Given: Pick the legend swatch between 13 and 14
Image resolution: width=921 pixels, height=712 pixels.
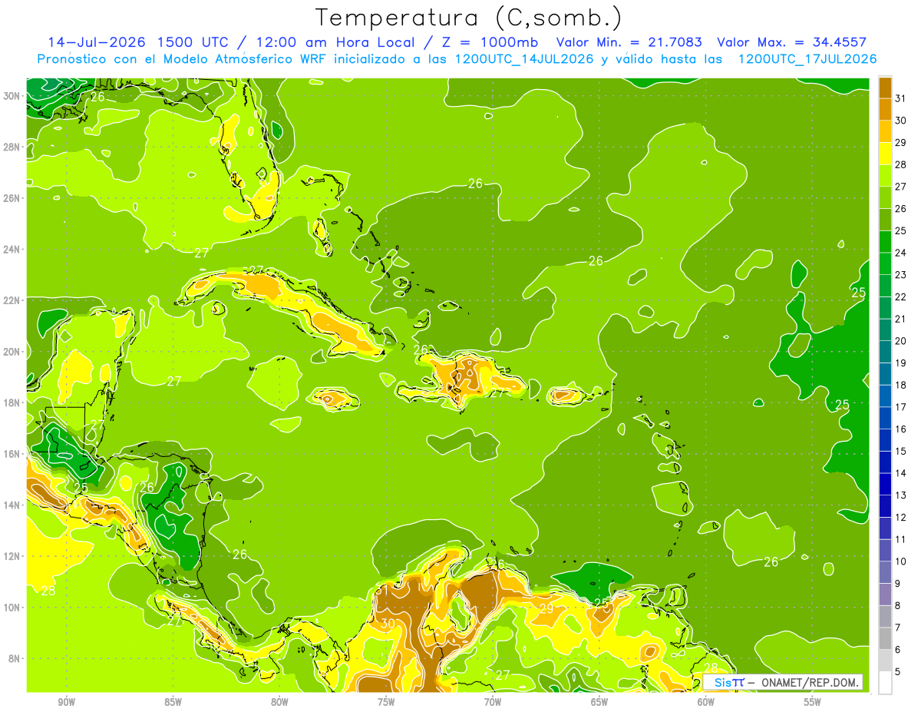Looking at the screenshot, I should [x=885, y=484].
